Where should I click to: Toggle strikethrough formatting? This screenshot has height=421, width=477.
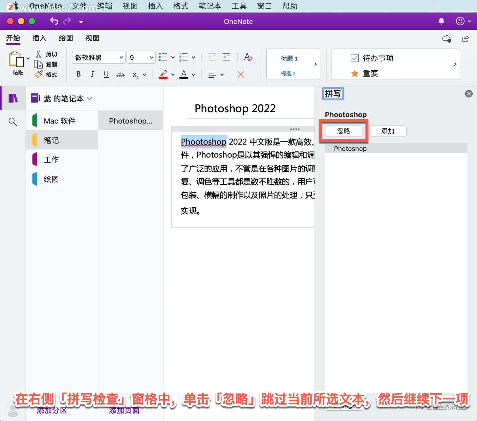(121, 75)
